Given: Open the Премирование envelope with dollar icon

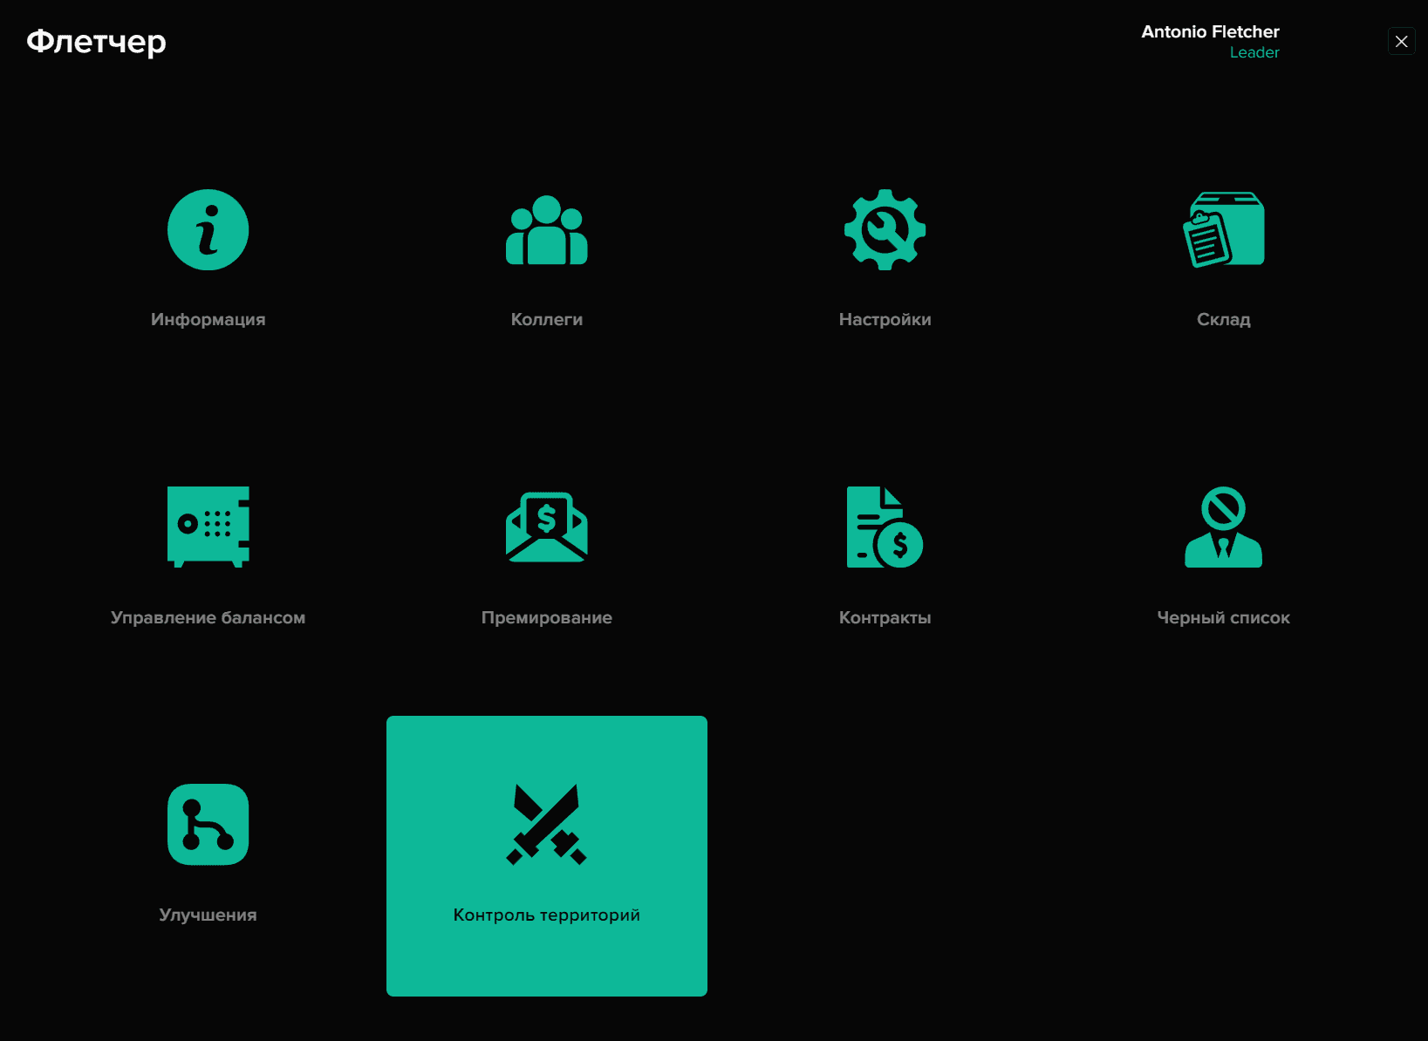Looking at the screenshot, I should click(x=546, y=527).
